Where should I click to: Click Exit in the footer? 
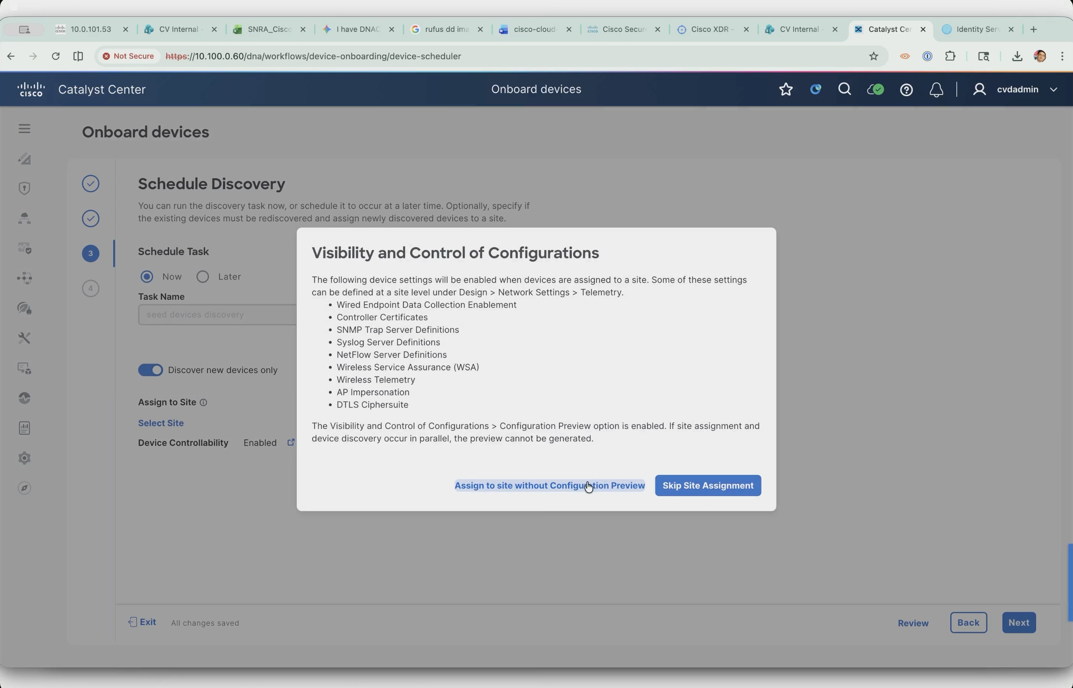click(142, 622)
